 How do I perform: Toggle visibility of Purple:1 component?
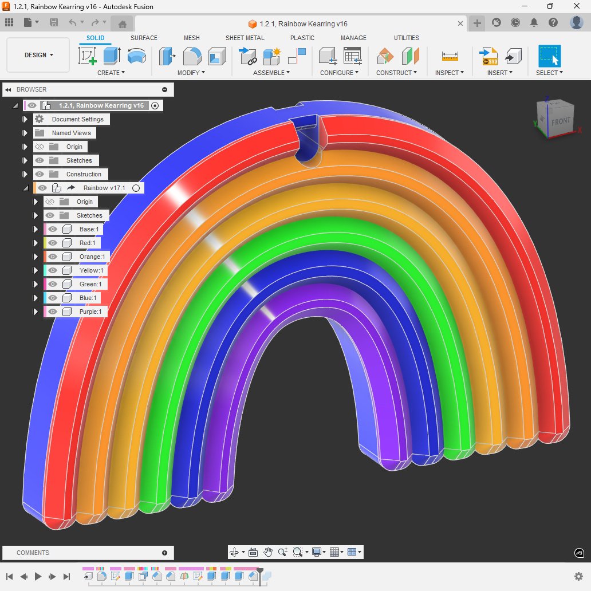click(53, 312)
